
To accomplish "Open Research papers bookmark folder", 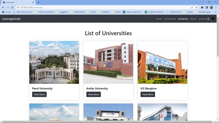I will 203,12.
